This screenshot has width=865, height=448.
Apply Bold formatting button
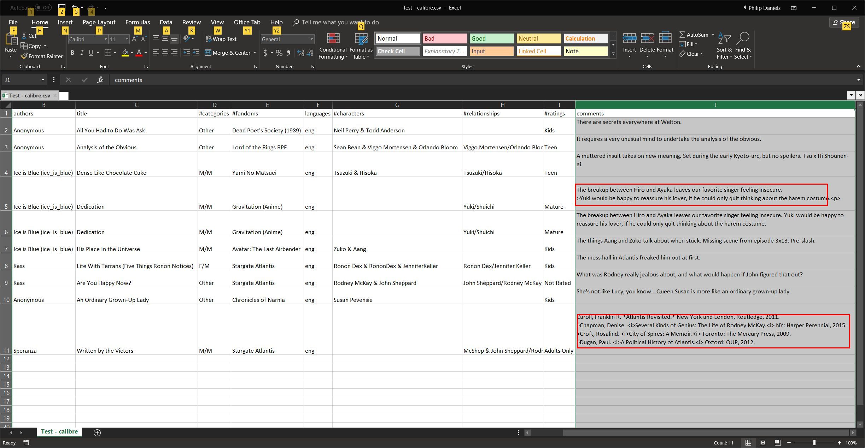pos(72,53)
